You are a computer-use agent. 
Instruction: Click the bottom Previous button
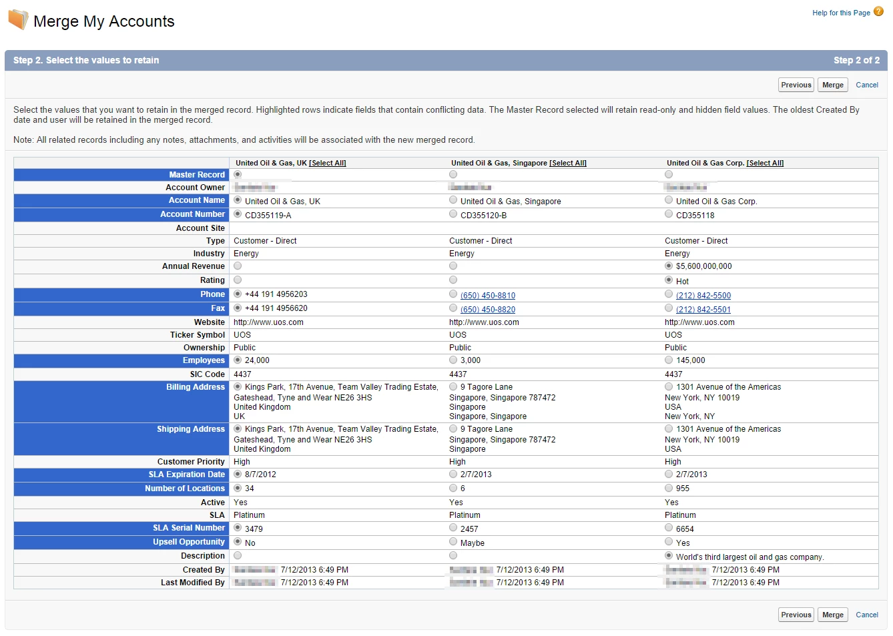(796, 615)
